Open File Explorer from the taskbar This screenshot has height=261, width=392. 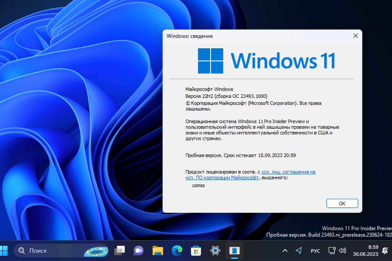tap(158, 251)
